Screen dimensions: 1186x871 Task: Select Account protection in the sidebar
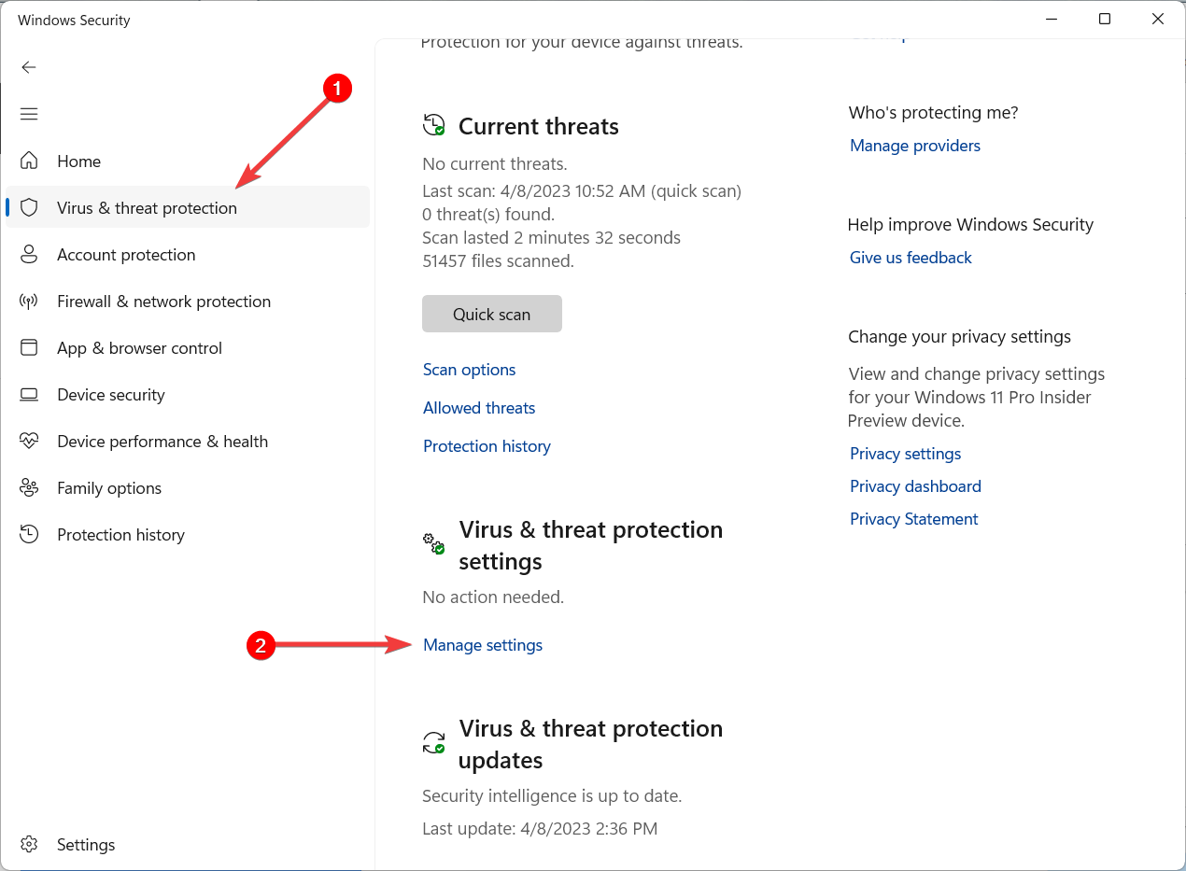[126, 255]
